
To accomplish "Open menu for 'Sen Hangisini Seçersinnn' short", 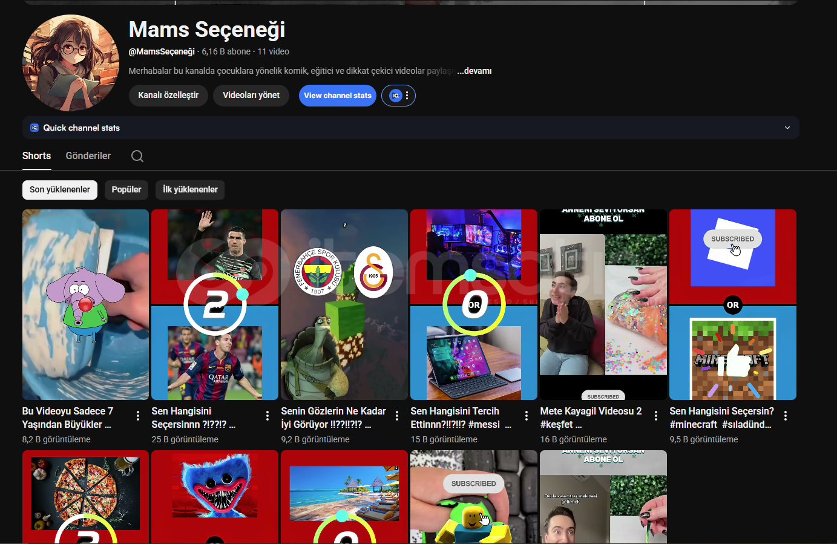I will (268, 416).
